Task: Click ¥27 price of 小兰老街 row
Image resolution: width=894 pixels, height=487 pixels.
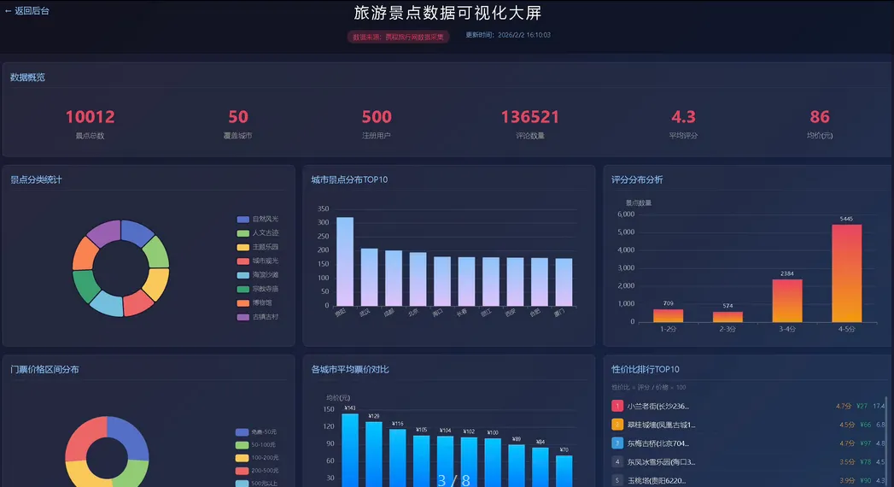Action: point(862,406)
